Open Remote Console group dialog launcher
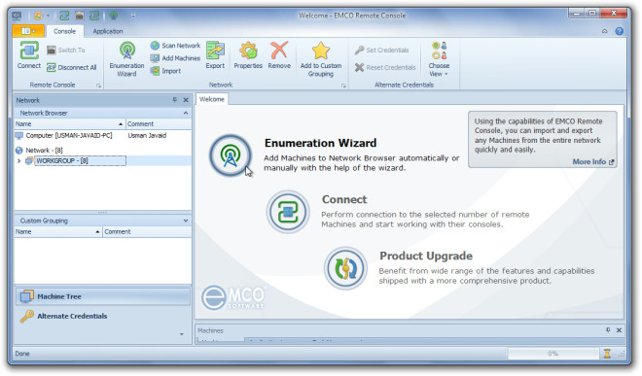 tap(98, 85)
